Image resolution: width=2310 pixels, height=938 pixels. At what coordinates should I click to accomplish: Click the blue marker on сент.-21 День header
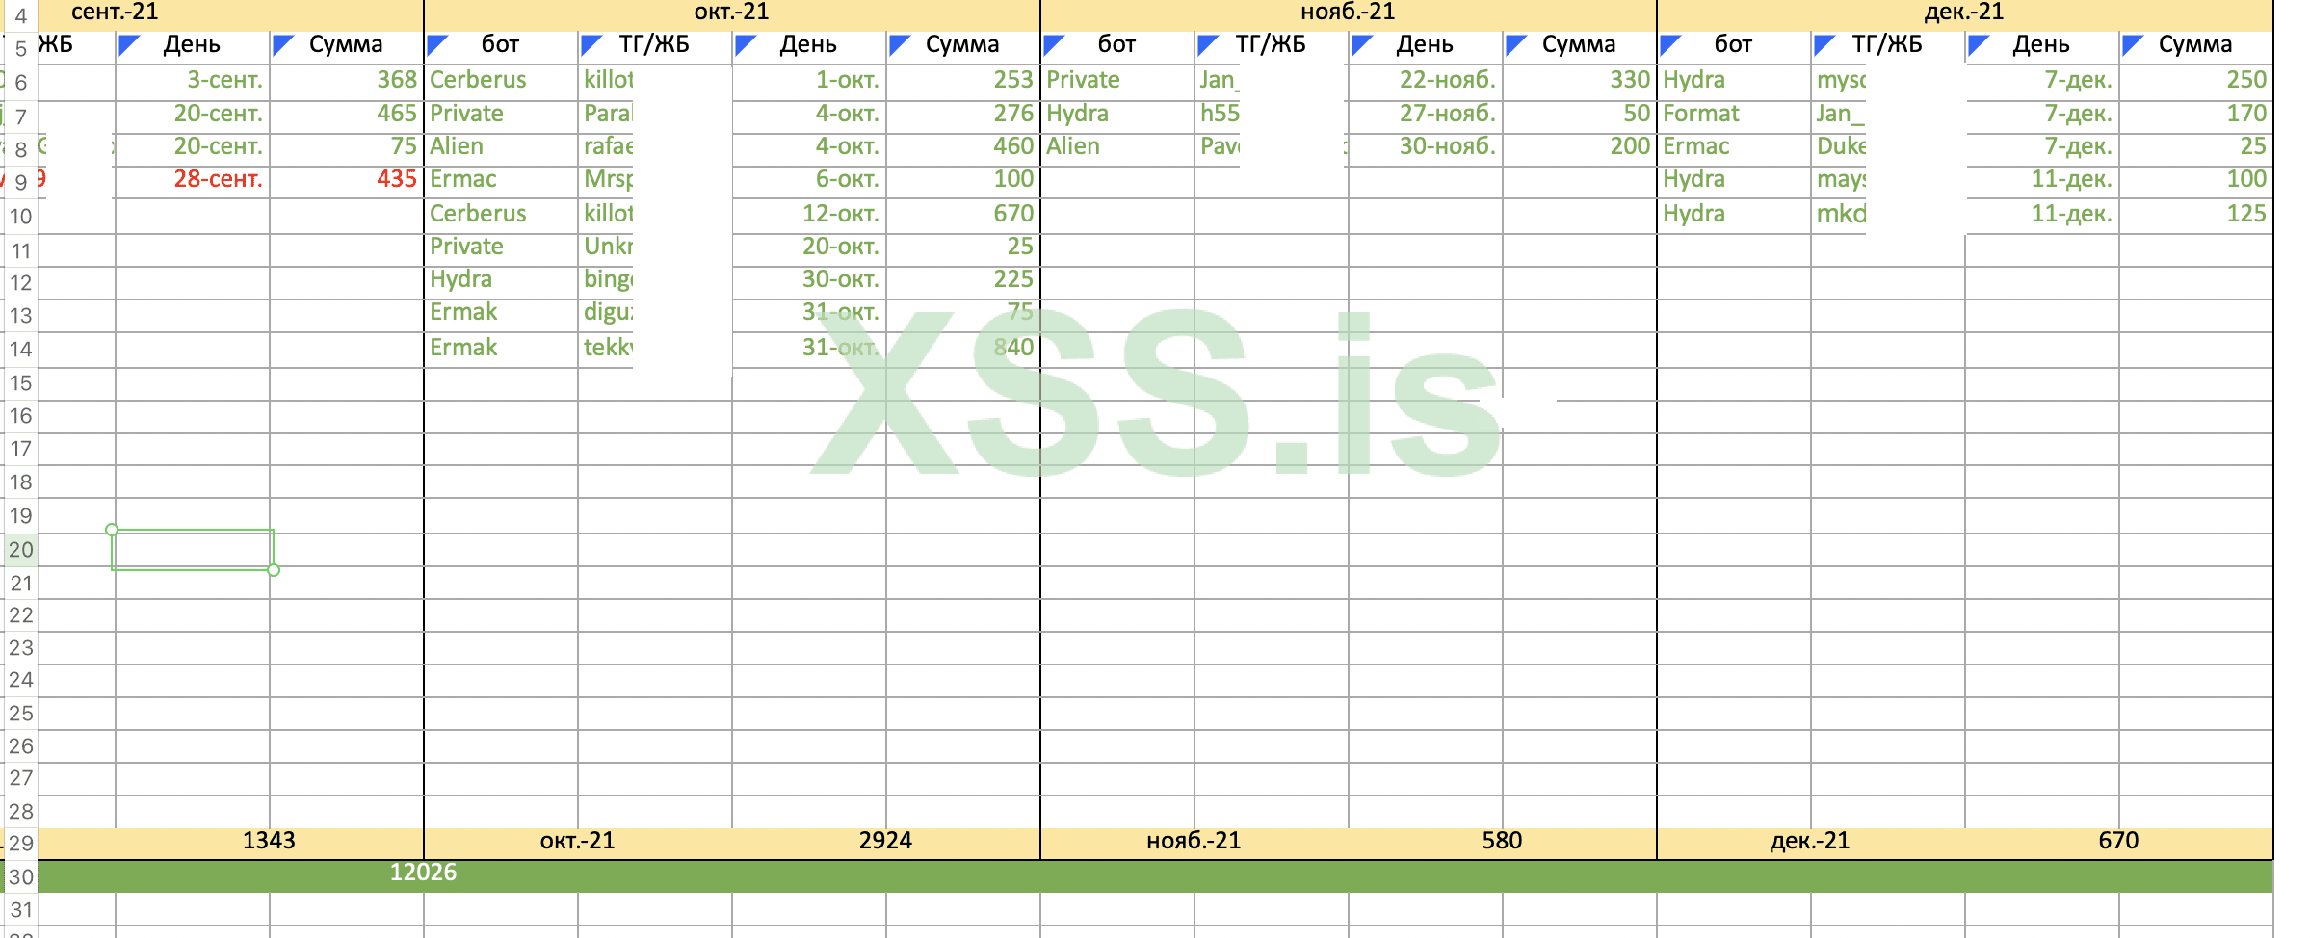click(127, 44)
